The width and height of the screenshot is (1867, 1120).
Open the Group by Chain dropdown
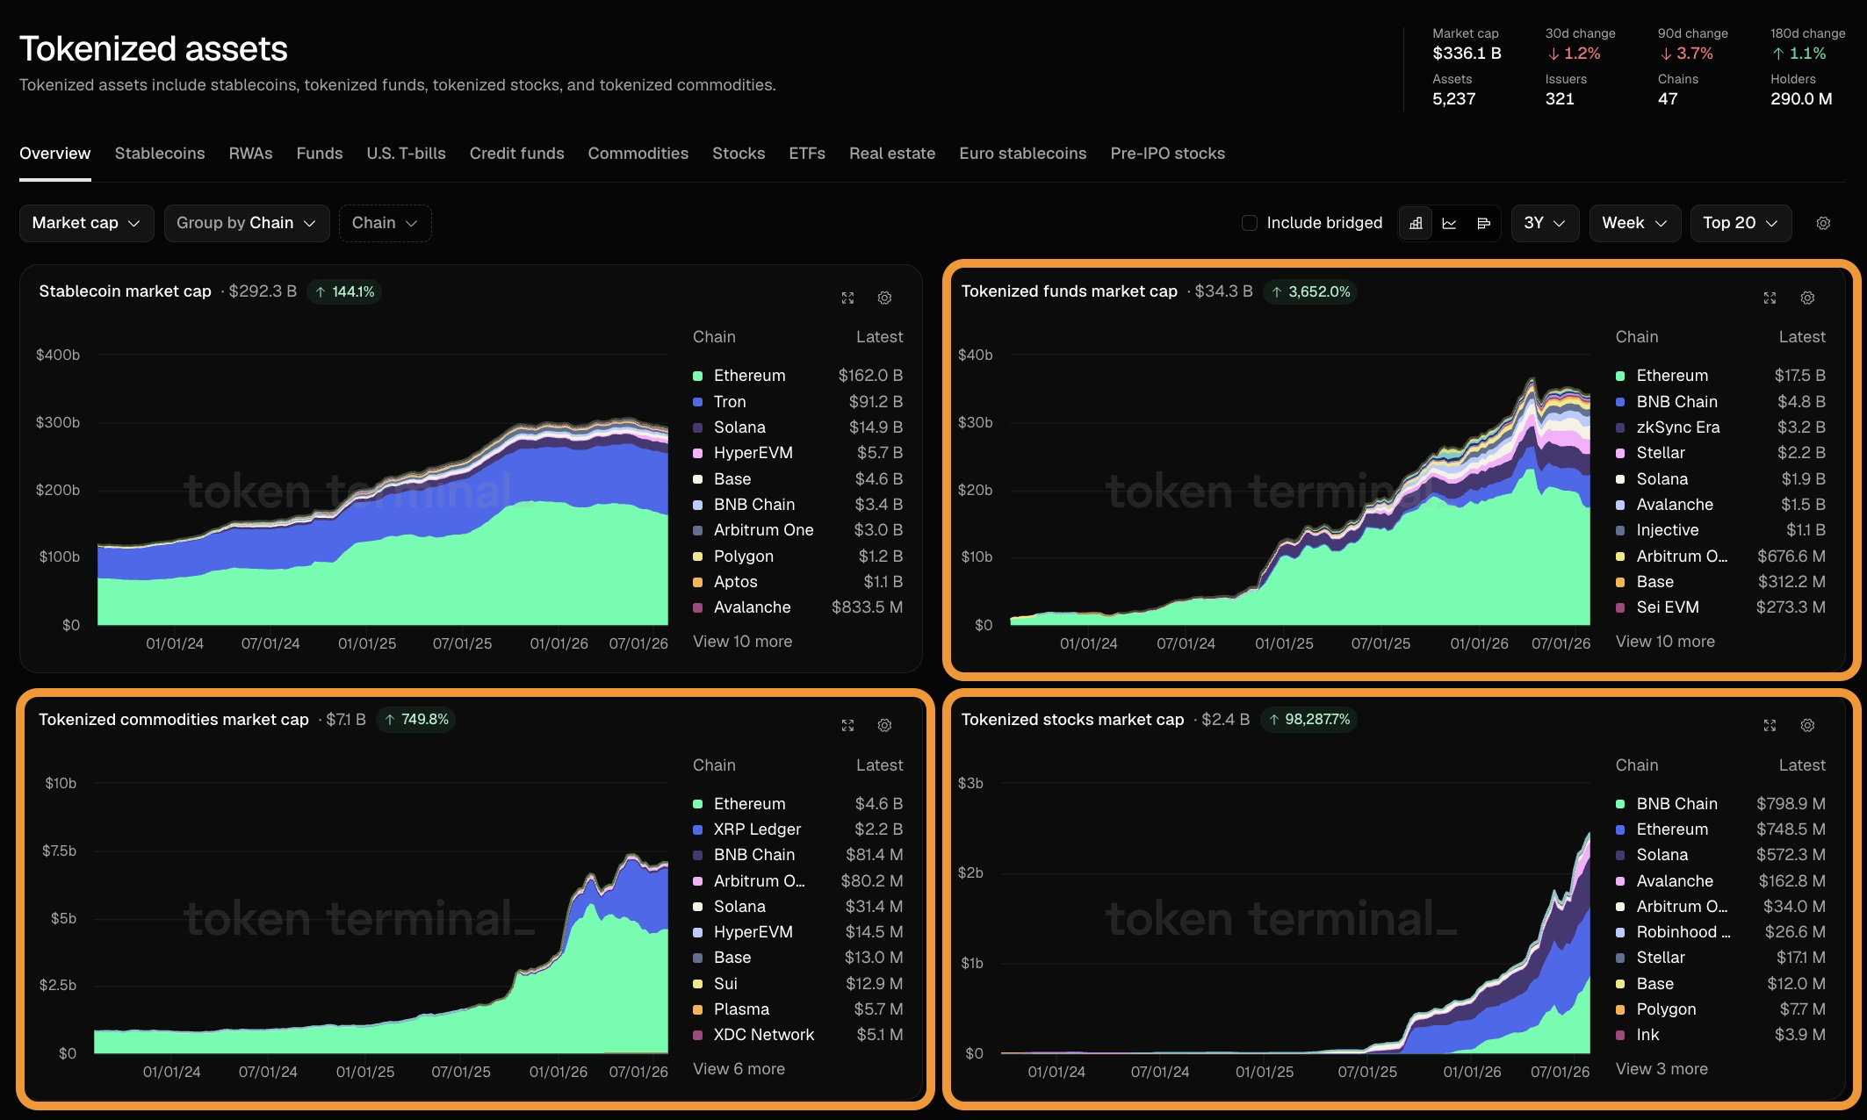point(247,223)
